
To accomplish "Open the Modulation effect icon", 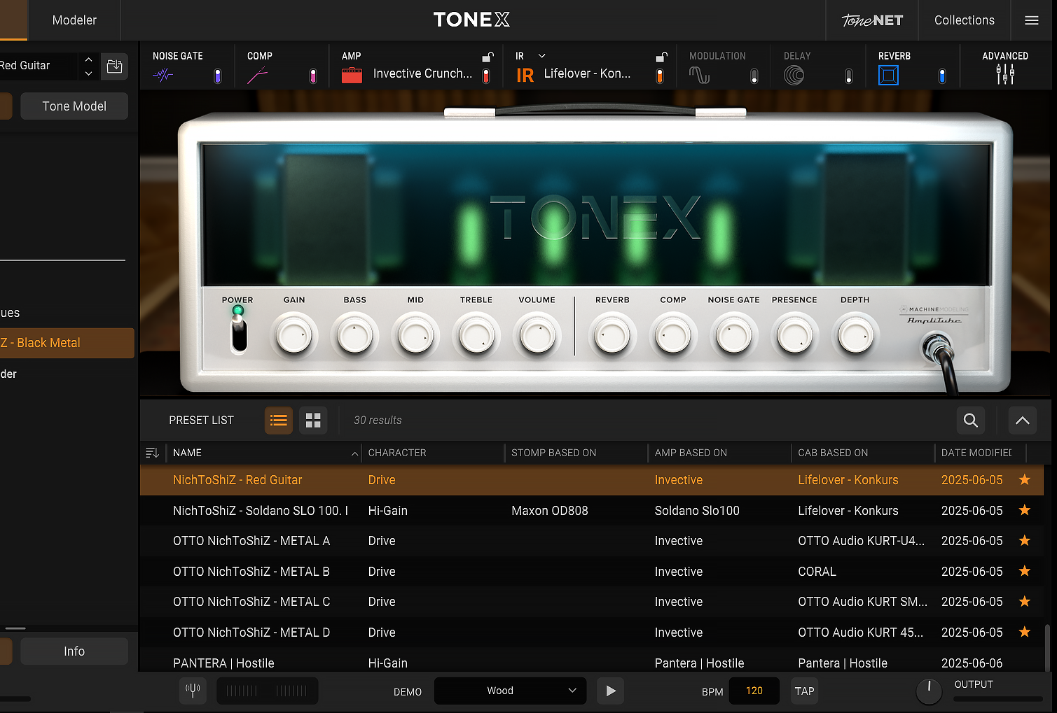I will tap(699, 75).
